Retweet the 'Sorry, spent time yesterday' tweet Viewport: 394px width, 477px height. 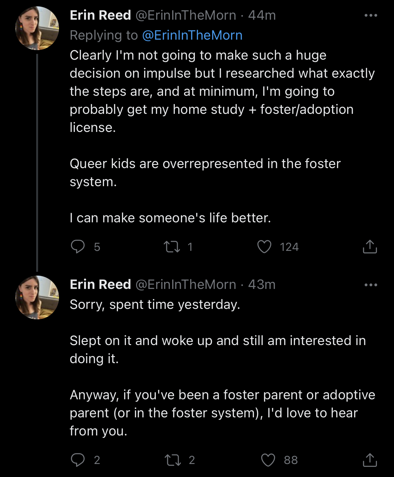click(x=173, y=460)
